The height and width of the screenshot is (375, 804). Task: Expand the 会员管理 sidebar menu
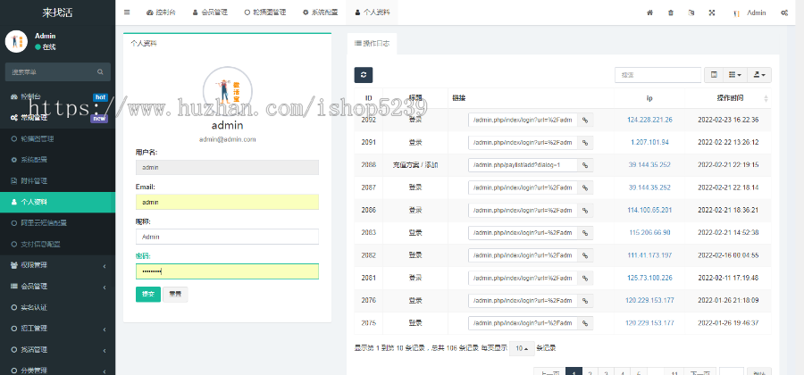pyautogui.click(x=57, y=287)
